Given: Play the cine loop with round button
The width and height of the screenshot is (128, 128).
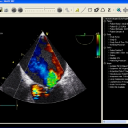Looking at the screenshot, I should coord(60,10).
